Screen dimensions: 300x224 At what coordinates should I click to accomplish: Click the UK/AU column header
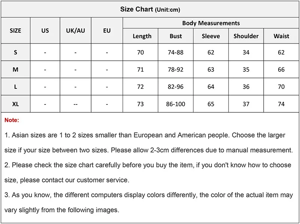(x=76, y=30)
